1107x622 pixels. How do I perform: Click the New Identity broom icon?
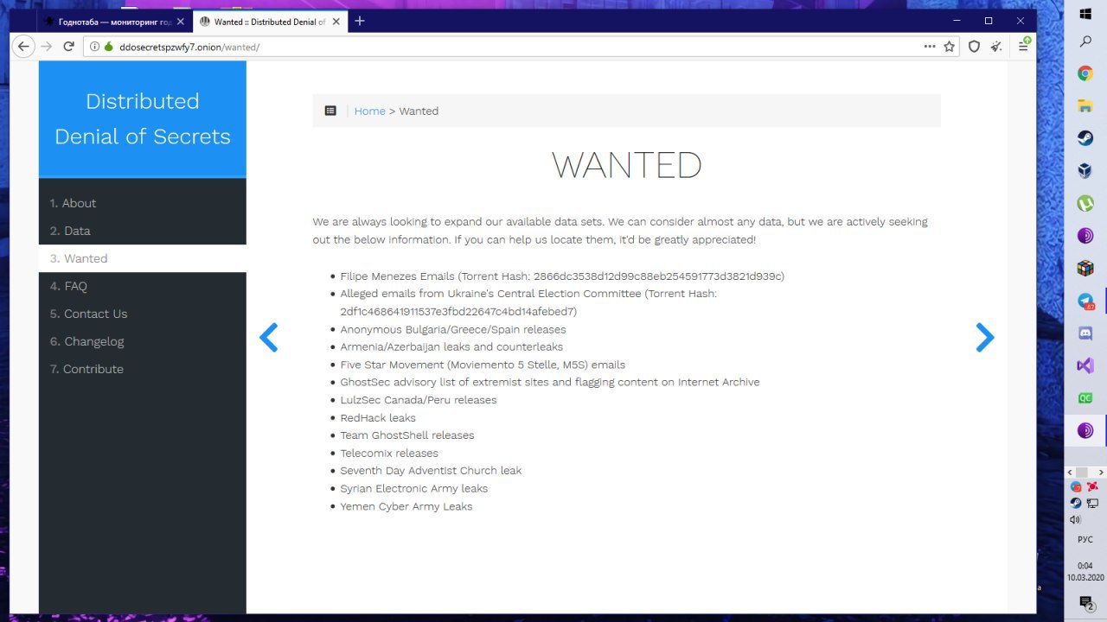997,47
